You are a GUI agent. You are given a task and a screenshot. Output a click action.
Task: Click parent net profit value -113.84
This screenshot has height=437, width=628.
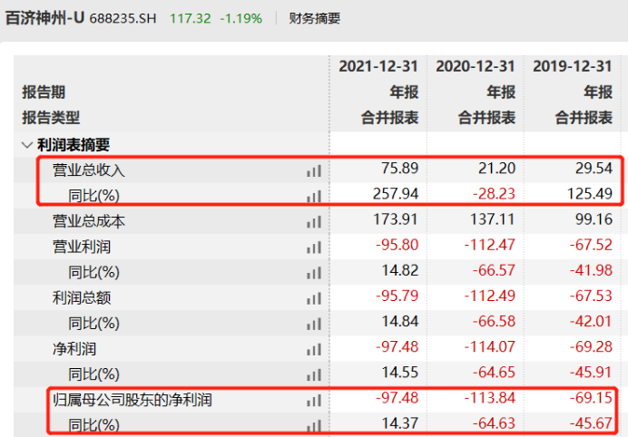click(490, 398)
